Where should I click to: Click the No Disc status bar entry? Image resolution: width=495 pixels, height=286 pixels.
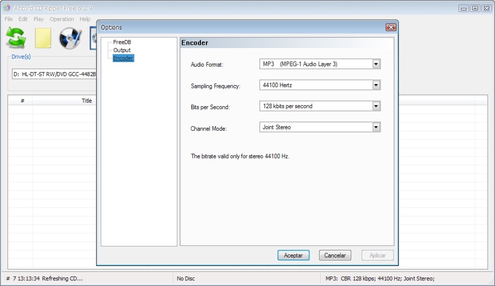(x=186, y=278)
